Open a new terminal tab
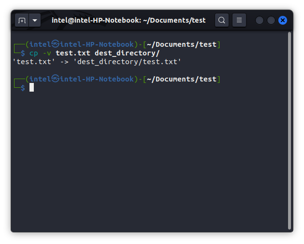 tap(22, 20)
